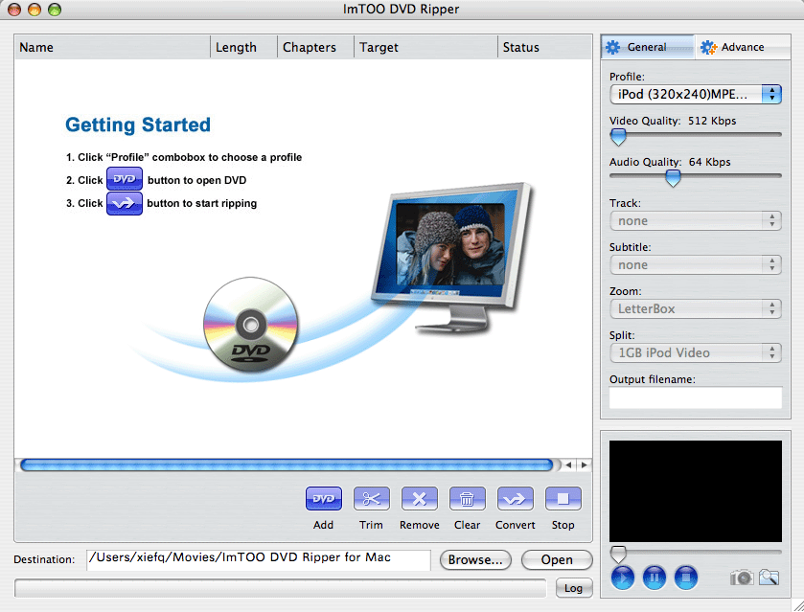Click the Audio Quality slider handle
804x612 pixels.
coord(673,178)
